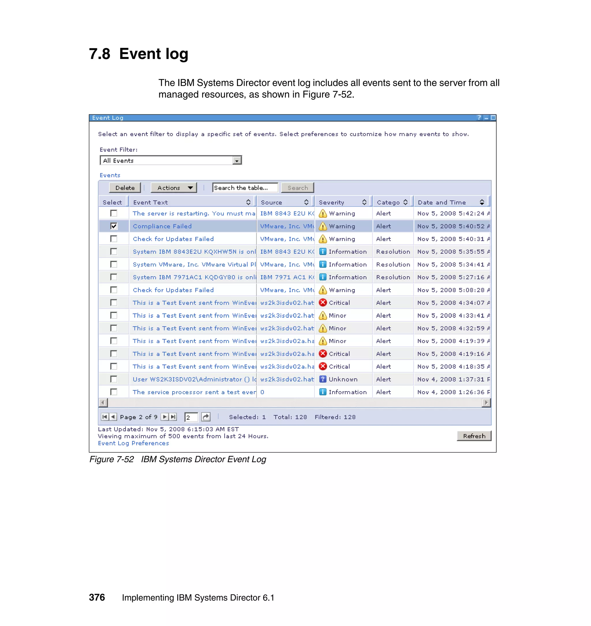591x626 pixels.
Task: Click the Delete button
Action: click(x=125, y=188)
